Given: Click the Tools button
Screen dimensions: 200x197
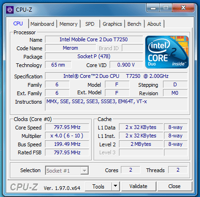Looking at the screenshot, I should point(98,186).
